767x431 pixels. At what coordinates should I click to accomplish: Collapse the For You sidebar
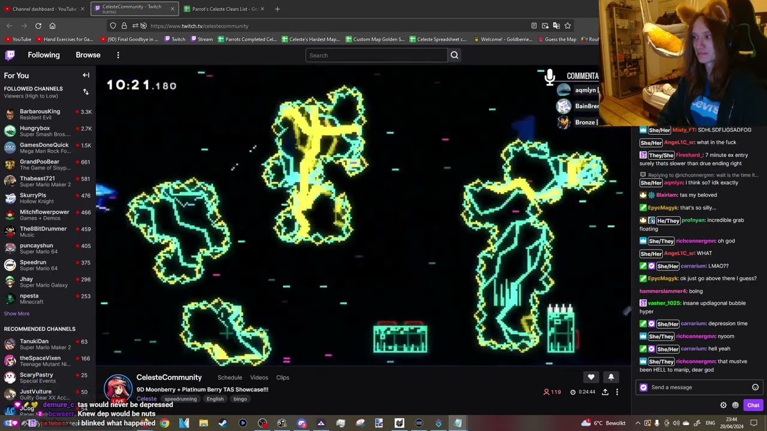click(x=86, y=75)
